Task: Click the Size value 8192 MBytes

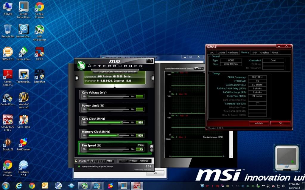Action: [x=231, y=64]
